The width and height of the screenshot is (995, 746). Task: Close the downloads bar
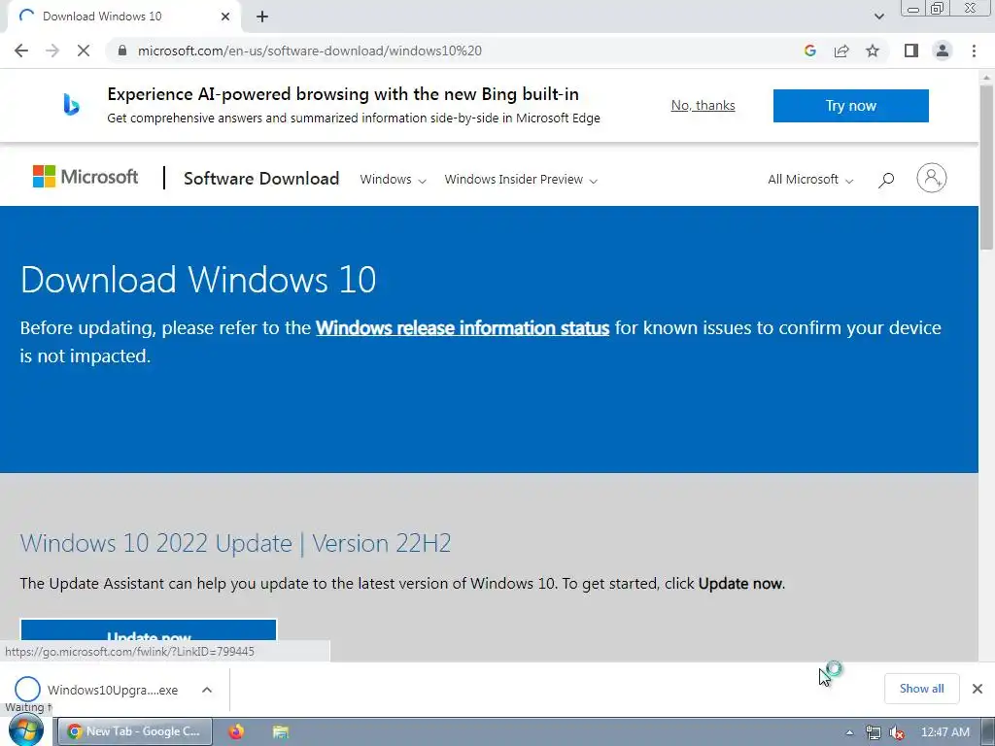point(978,689)
